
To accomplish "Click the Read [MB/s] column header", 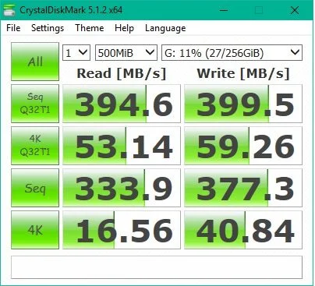I will pos(122,73).
